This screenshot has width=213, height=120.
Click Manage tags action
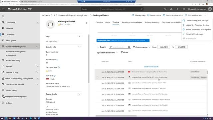tap(138, 15)
